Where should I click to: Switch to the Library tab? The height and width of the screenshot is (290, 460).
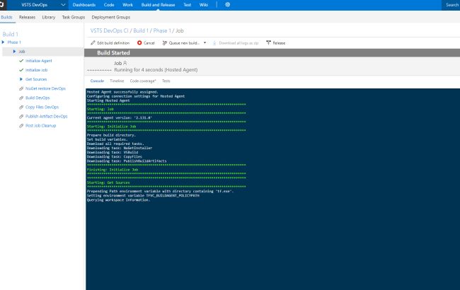pos(49,17)
